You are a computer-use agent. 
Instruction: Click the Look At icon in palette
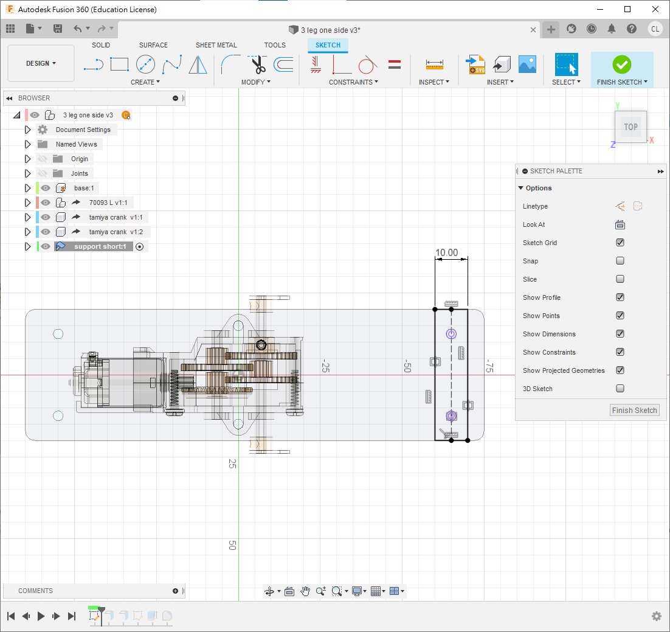pos(620,224)
